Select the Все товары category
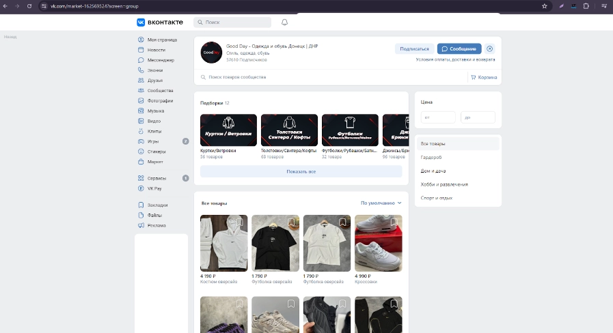The image size is (613, 333). pyautogui.click(x=458, y=144)
